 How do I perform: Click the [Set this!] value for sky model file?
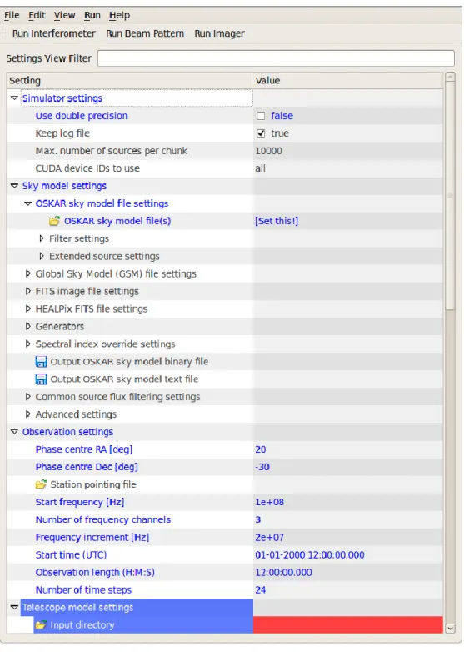pos(277,221)
